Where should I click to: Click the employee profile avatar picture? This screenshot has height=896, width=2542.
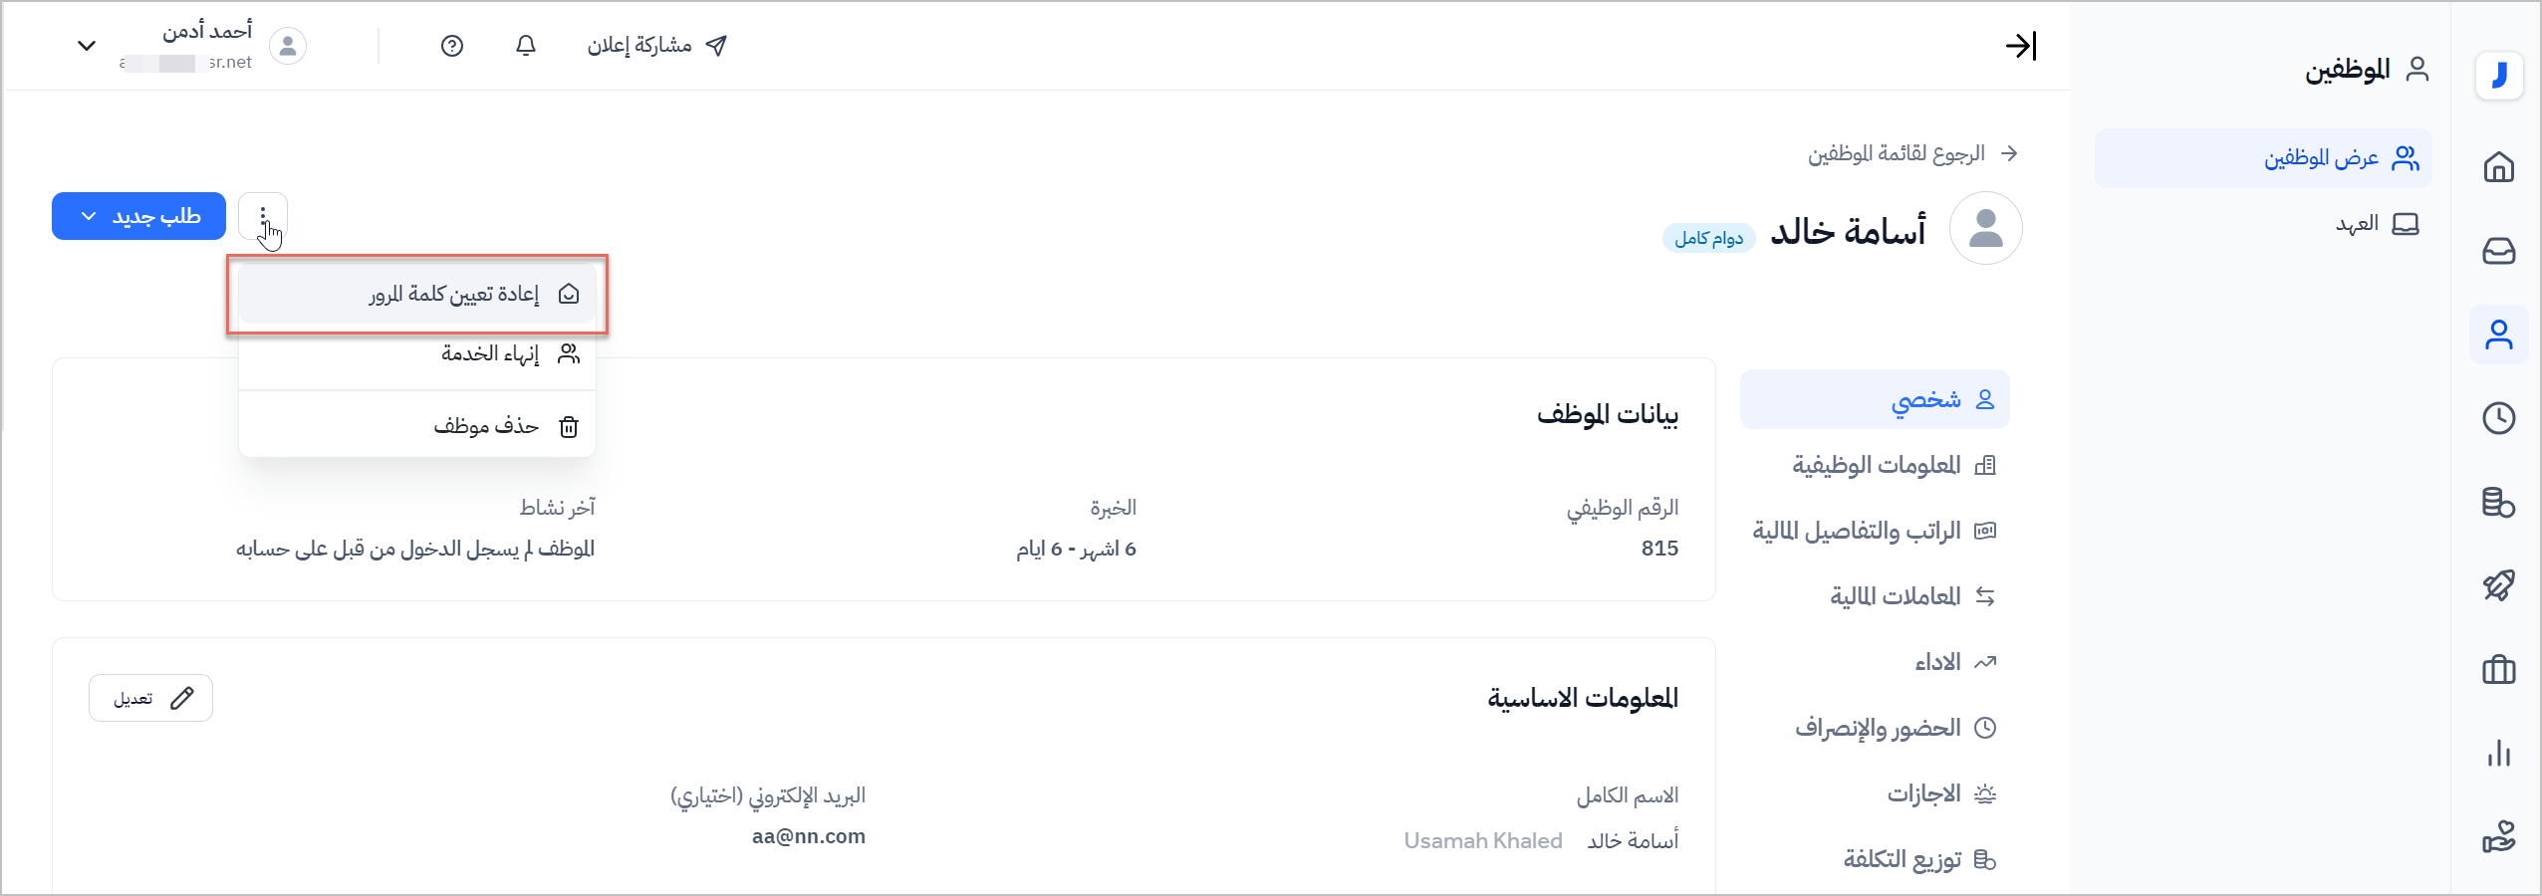point(1985,228)
